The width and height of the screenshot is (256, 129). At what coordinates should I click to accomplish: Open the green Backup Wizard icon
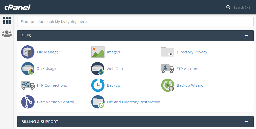[168, 85]
